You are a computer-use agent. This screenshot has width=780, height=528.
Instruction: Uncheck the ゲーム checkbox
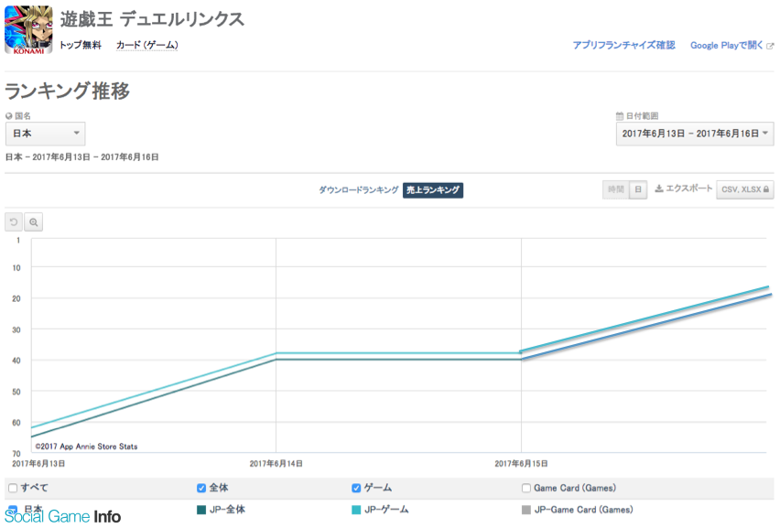coord(356,489)
